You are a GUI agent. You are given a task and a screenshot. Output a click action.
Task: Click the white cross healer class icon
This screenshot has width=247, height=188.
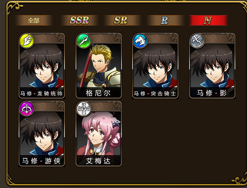click(x=83, y=109)
